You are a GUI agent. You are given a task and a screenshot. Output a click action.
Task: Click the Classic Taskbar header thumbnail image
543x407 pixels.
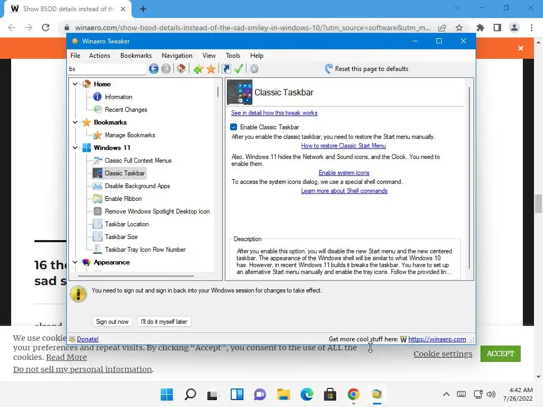[x=240, y=92]
